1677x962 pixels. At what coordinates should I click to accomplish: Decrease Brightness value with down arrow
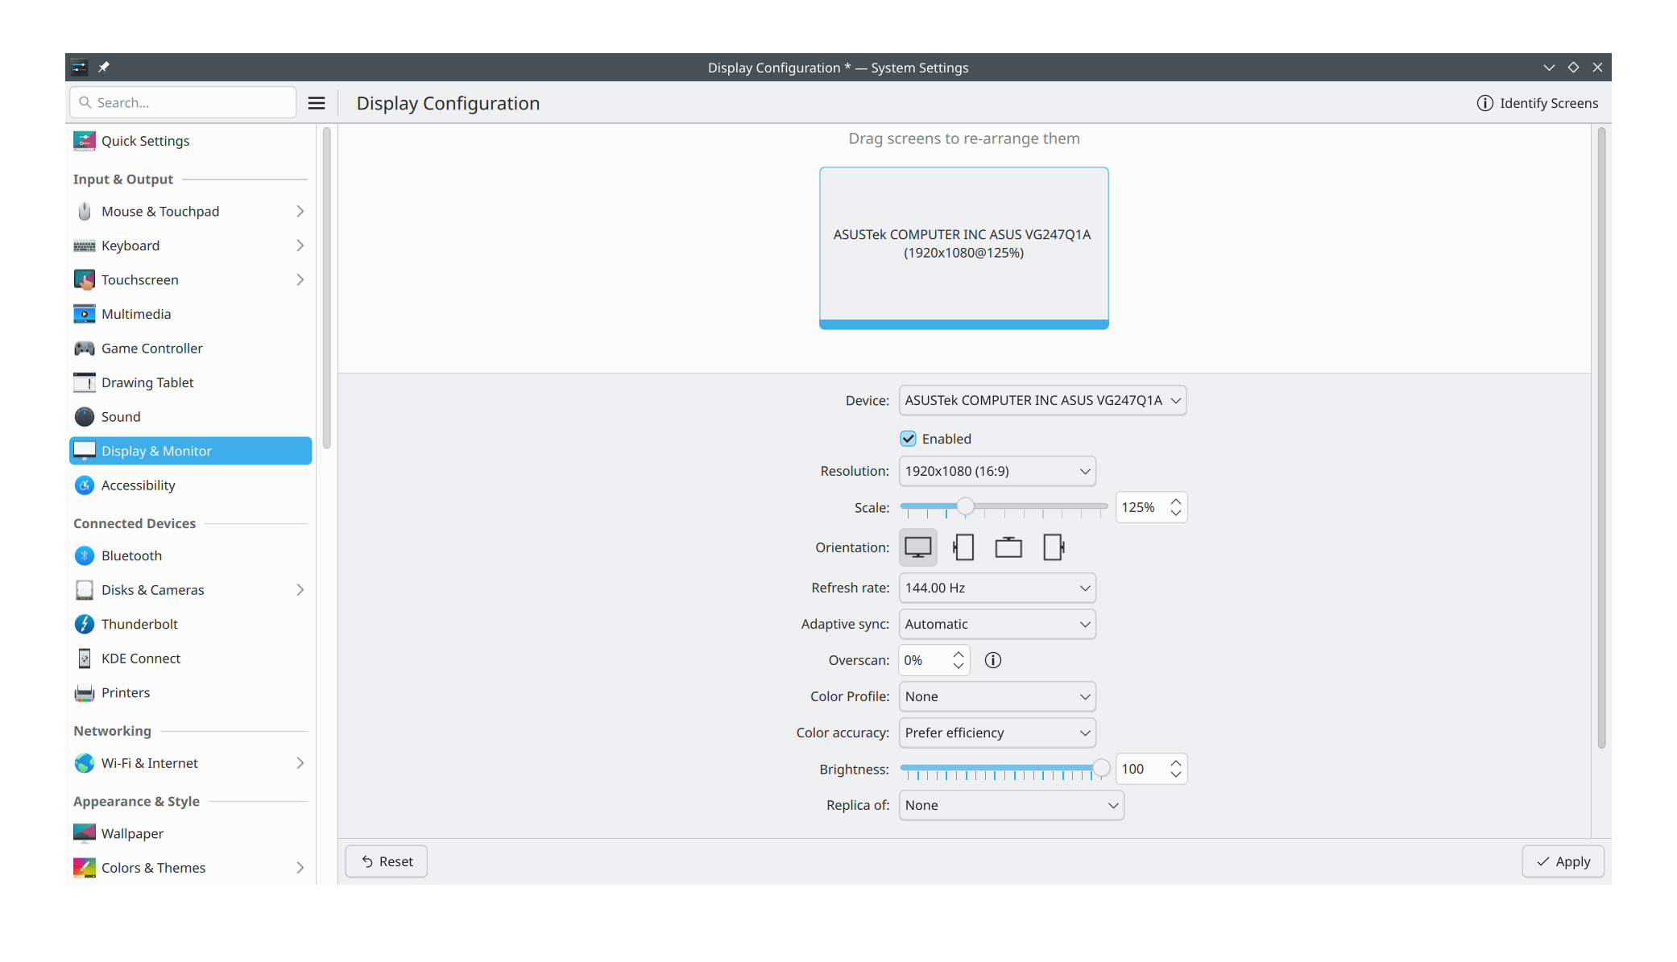click(1176, 774)
